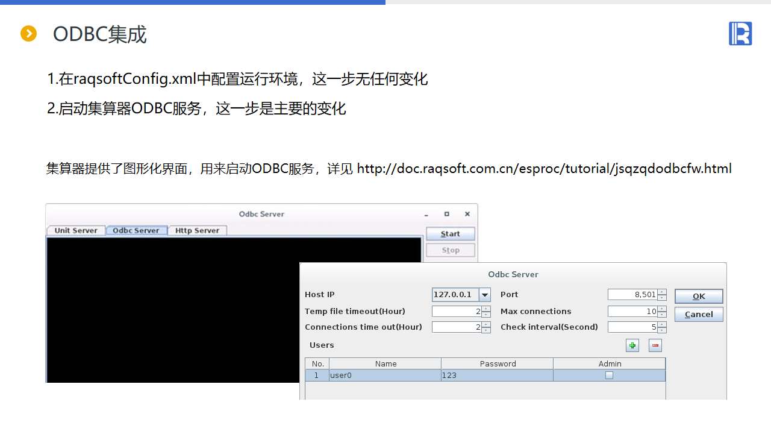
Task: Select the Odbc Server tab
Action: pos(136,230)
